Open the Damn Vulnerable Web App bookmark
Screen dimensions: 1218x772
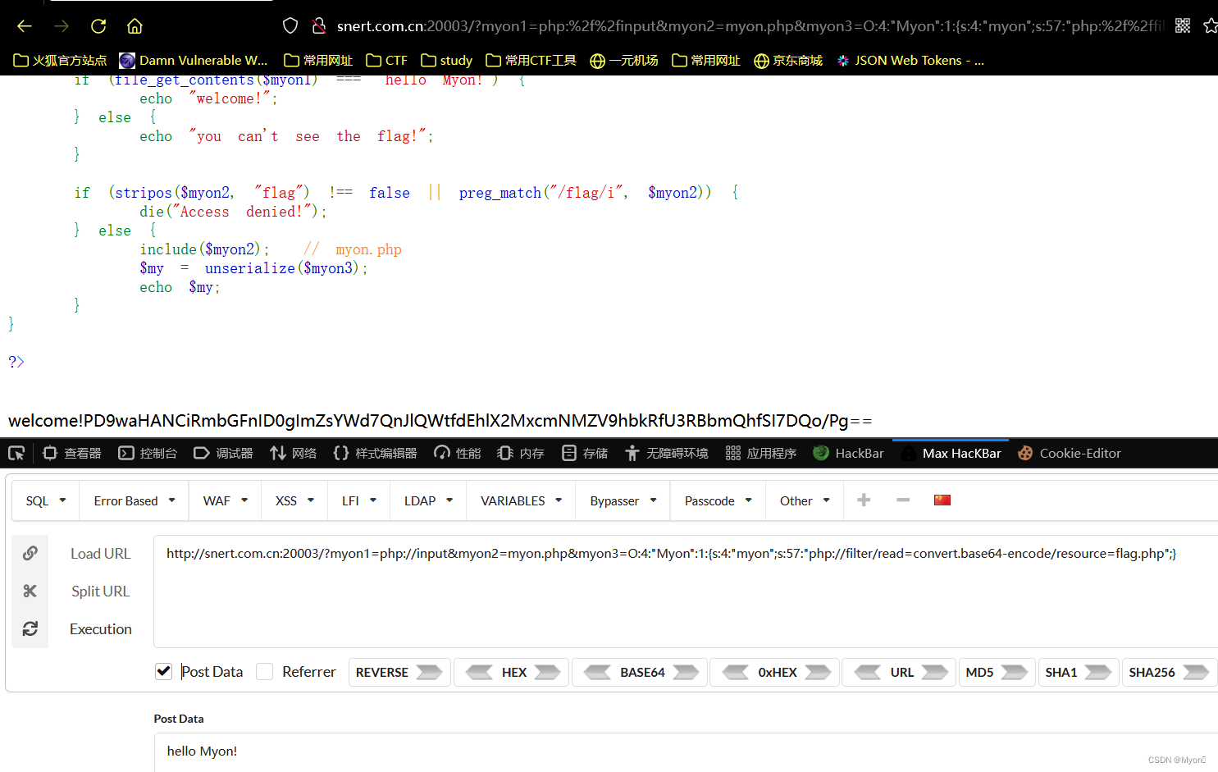click(x=194, y=60)
